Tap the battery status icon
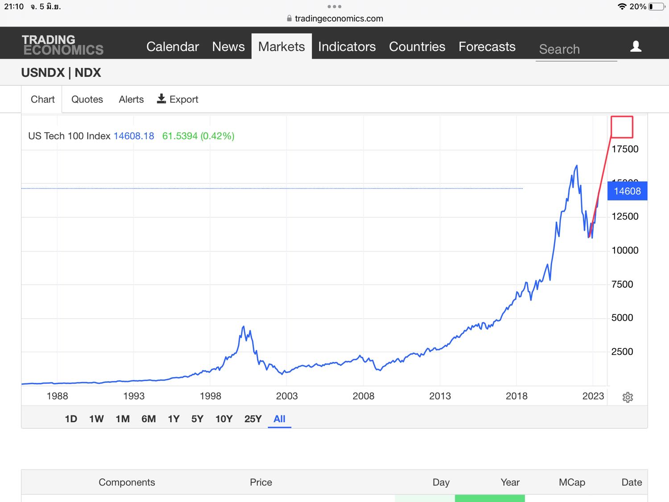669x502 pixels. (x=657, y=7)
